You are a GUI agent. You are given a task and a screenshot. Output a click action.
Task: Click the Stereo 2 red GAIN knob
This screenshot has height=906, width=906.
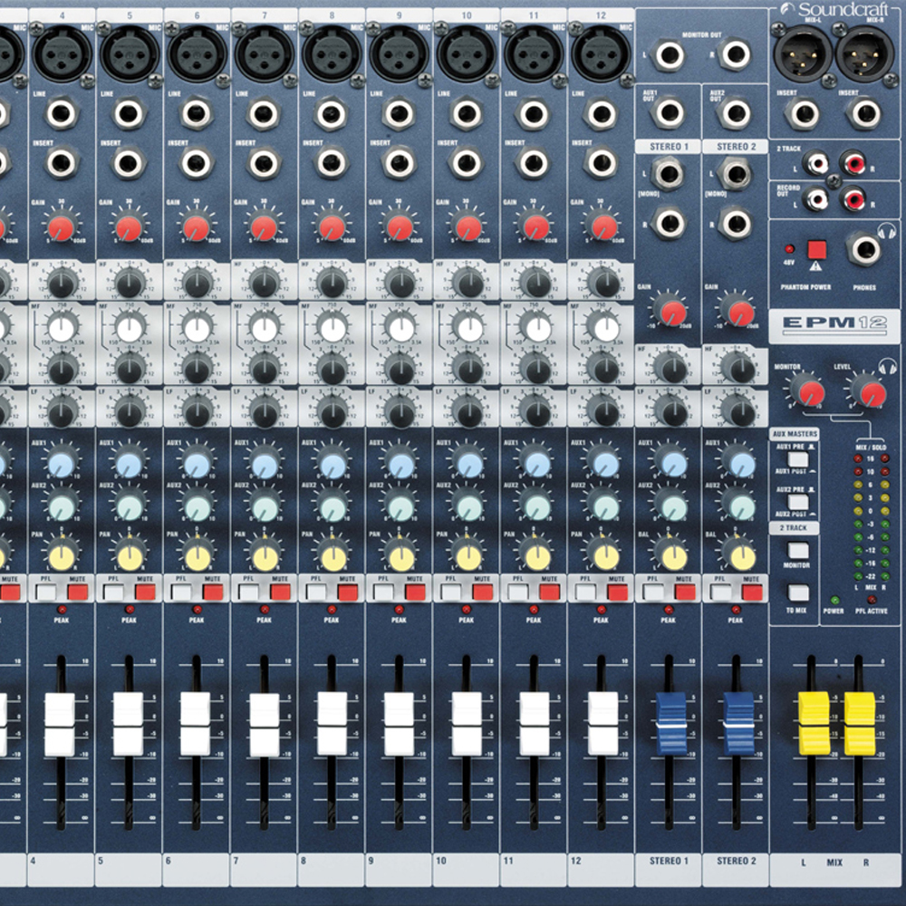point(737,310)
